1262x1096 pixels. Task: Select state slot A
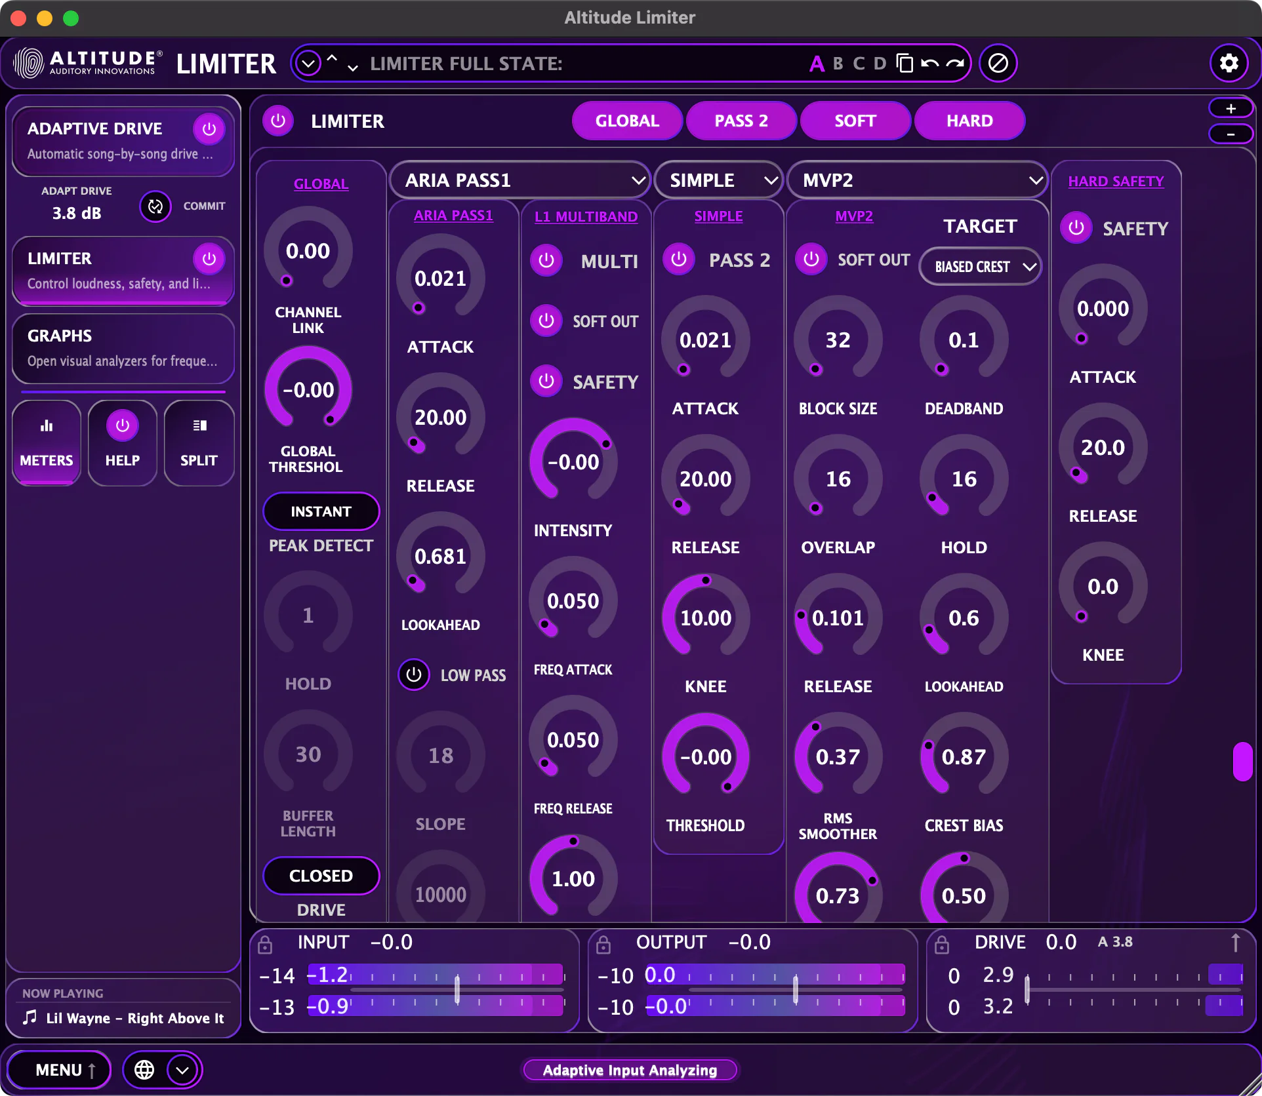click(x=817, y=64)
